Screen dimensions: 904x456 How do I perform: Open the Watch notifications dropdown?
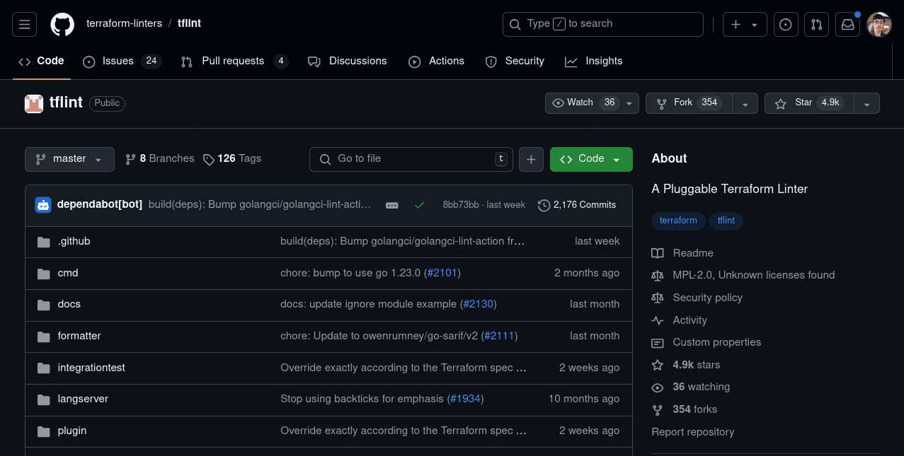point(592,103)
